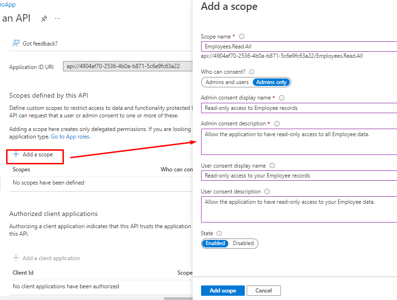Click the User consent description text area

pos(299,209)
